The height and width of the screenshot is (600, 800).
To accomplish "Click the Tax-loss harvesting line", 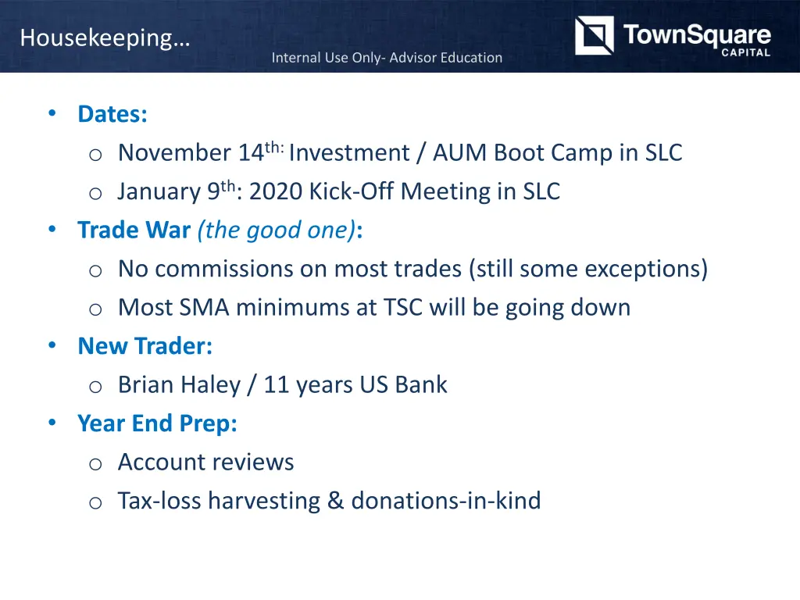I will 330,501.
